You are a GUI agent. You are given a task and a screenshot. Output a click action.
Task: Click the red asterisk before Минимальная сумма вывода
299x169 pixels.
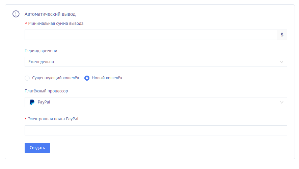[x=26, y=24]
